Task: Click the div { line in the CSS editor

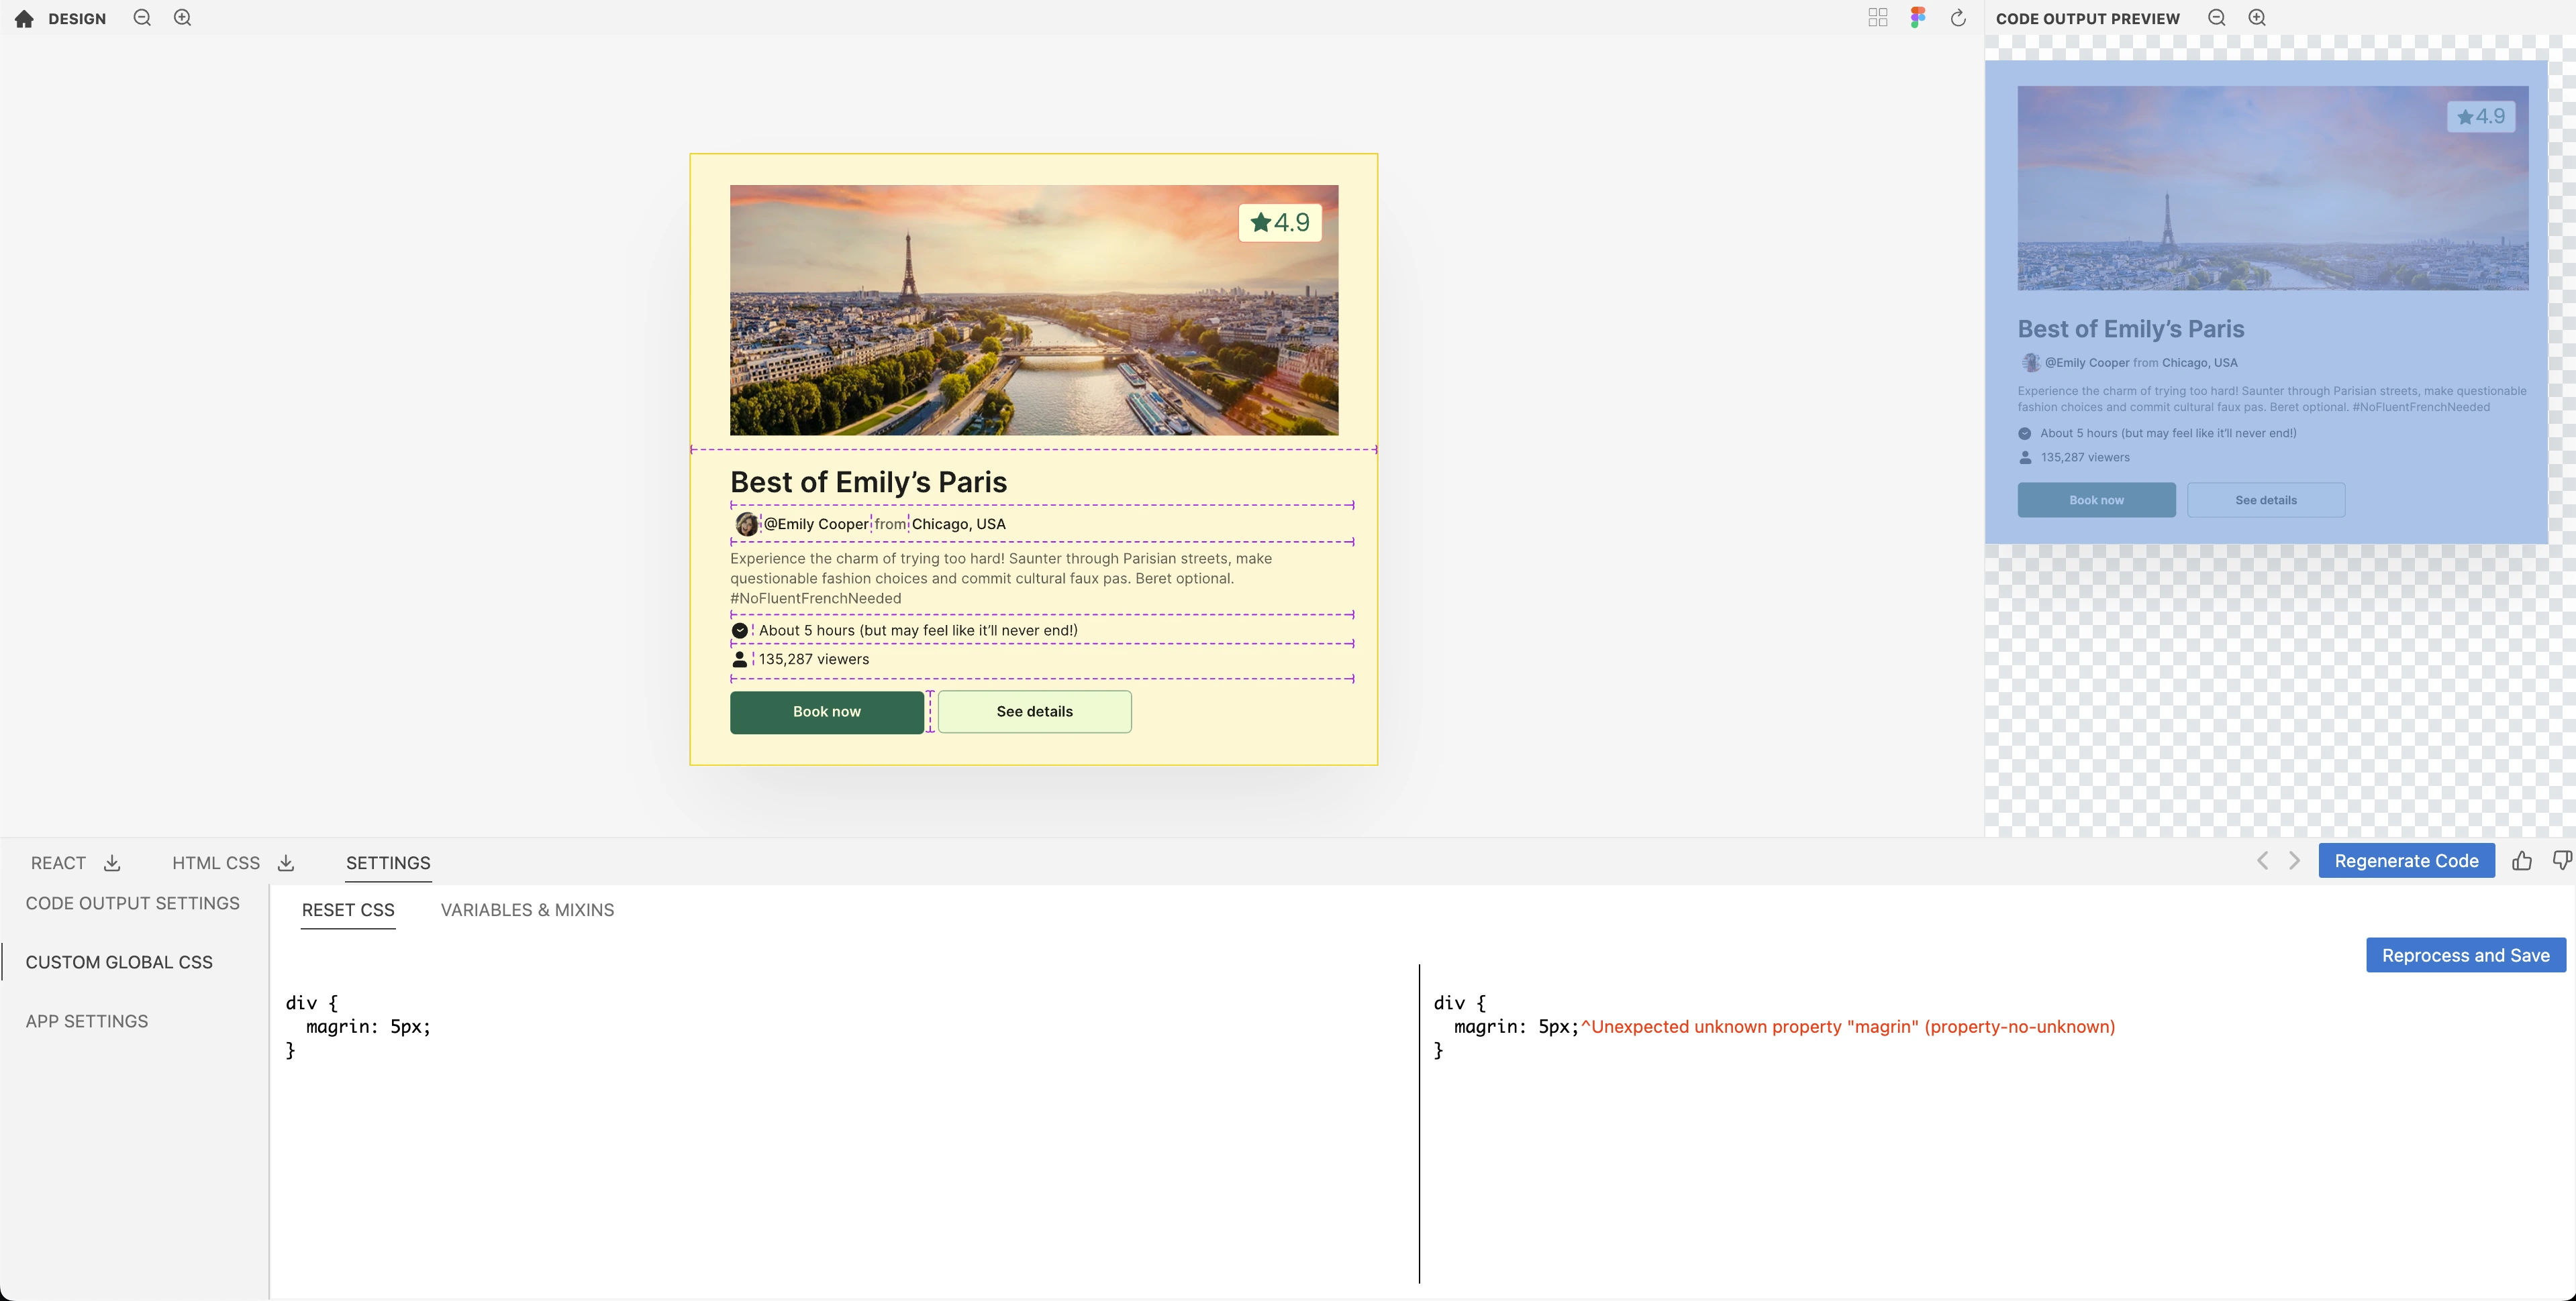Action: 312,1002
